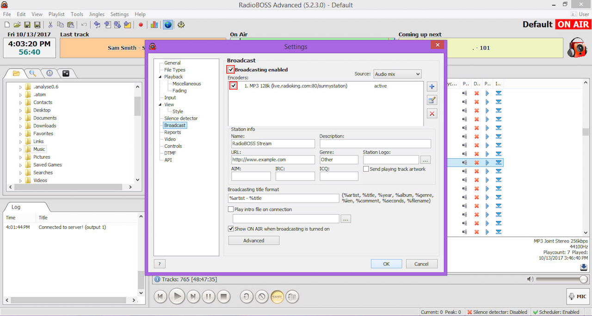The image size is (592, 316).
Task: Add a music track with the plus-note icon
Action: 97,25
